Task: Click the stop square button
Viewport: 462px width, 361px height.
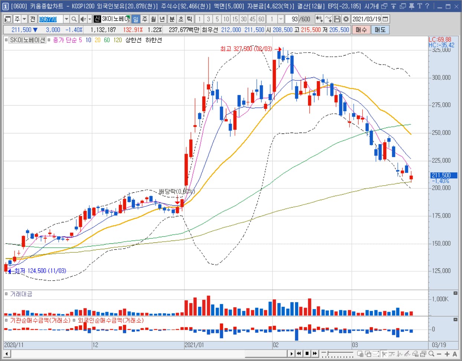Action: pos(307,354)
